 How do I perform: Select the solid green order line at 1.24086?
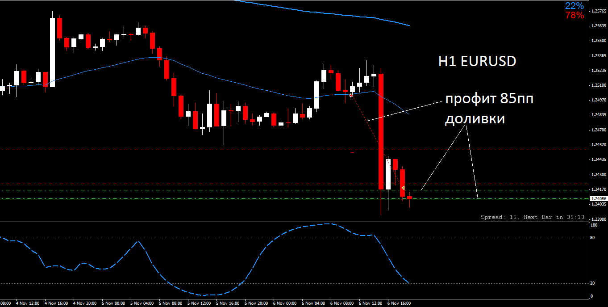295,199
